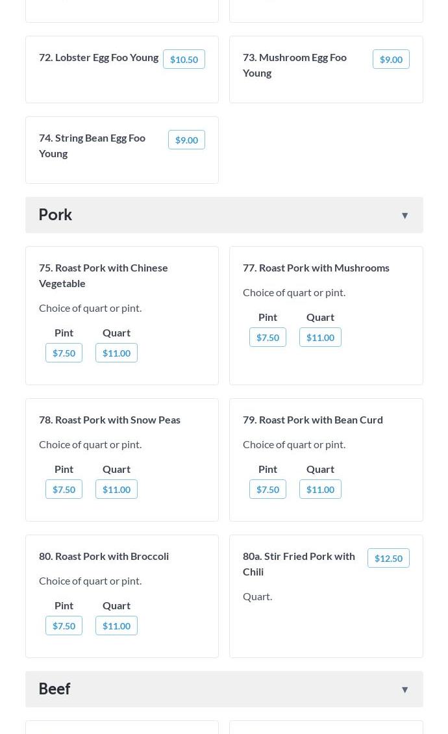Click the Pork category header

[56, 215]
